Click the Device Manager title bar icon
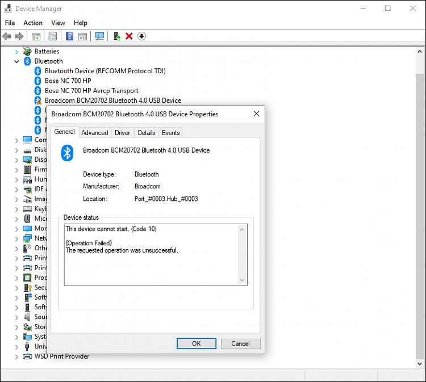Viewport: 426px width, 382px height. [x=8, y=9]
